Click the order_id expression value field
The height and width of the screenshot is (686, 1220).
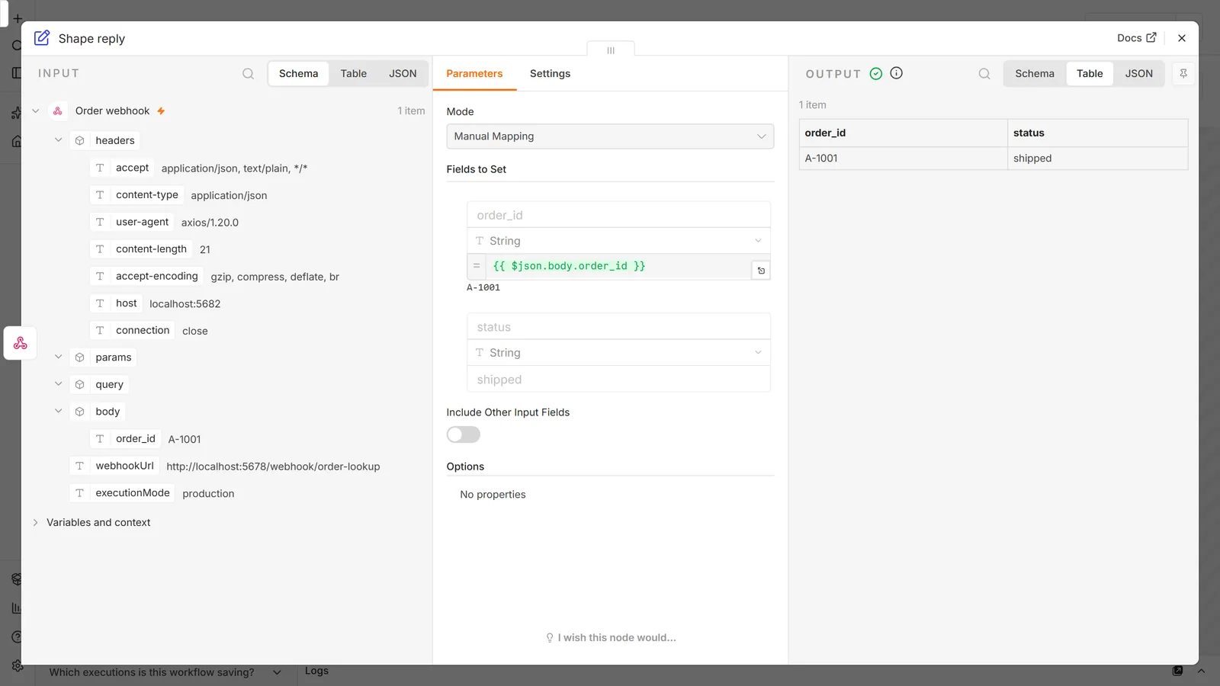(618, 266)
